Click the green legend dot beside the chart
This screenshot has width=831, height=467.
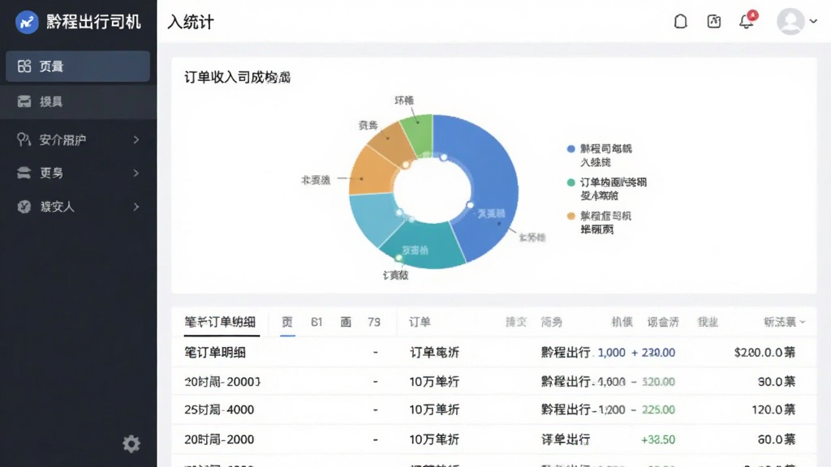click(571, 182)
